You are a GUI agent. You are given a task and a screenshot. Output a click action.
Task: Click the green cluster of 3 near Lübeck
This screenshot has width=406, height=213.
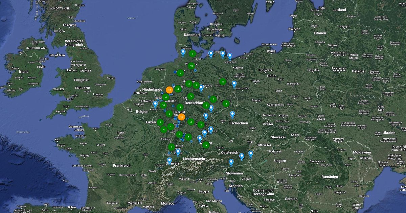point(193,53)
